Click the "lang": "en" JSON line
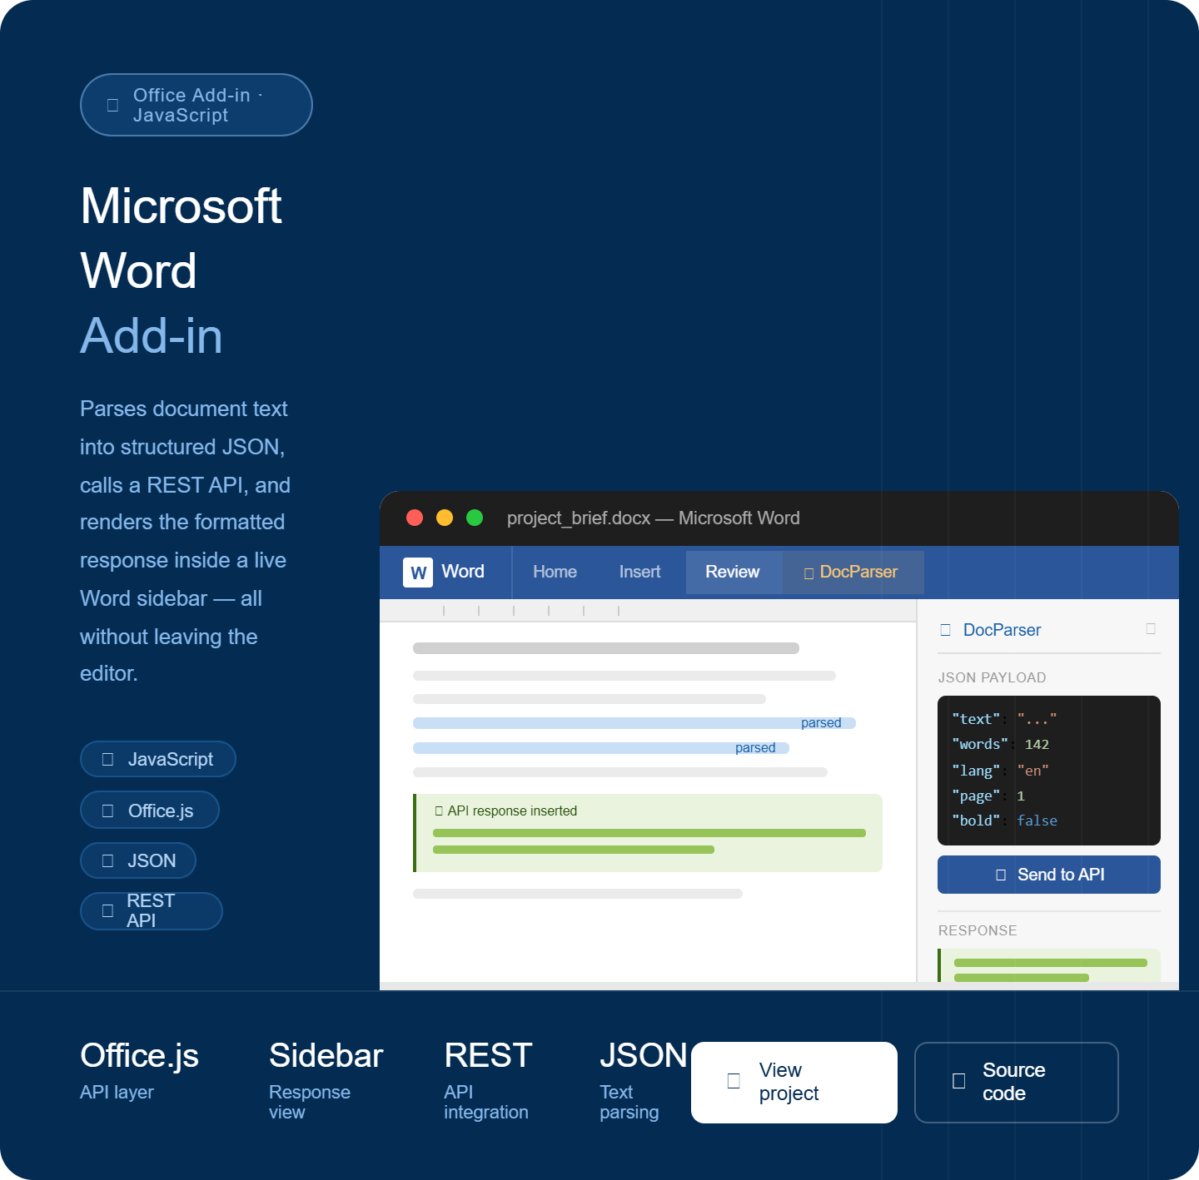1199x1180 pixels. [1000, 771]
